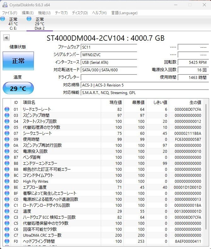Image resolution: width=211 pixels, height=249 pixels.
Task: Click the previous disk arrow icon
Action: [6, 38]
